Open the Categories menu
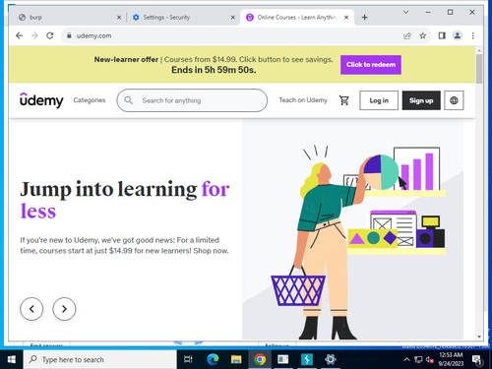 pyautogui.click(x=90, y=100)
